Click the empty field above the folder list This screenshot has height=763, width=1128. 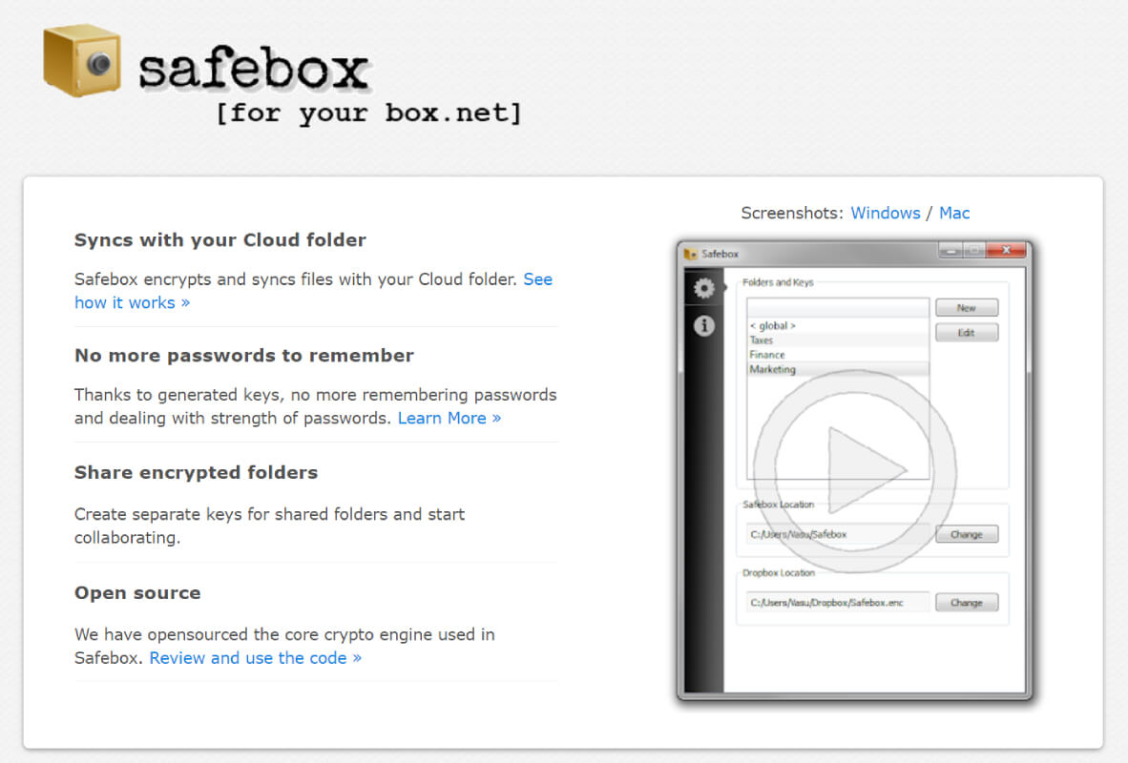[838, 308]
